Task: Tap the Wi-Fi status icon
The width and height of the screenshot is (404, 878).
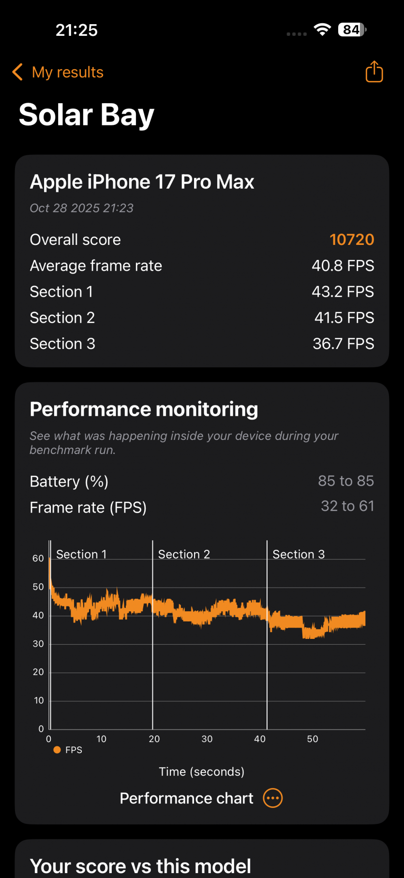Action: (x=322, y=30)
